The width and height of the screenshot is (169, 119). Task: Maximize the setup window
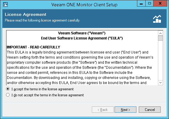(x=149, y=4)
